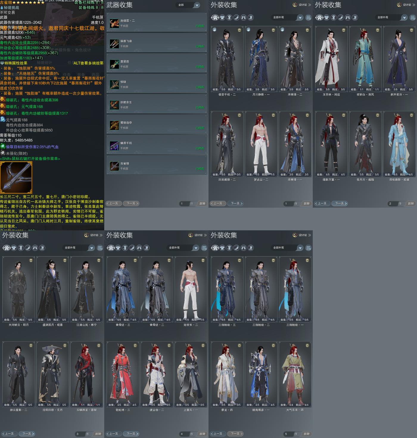417x438 pixels.
Task: Select full-set category icon in outfit page 4 panel
Action: (111, 248)
